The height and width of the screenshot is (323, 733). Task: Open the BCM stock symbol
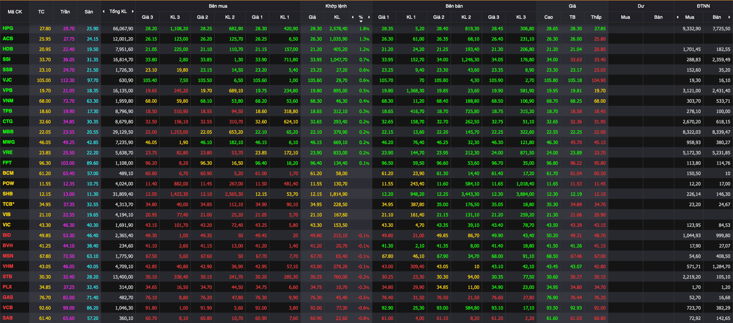pos(8,173)
